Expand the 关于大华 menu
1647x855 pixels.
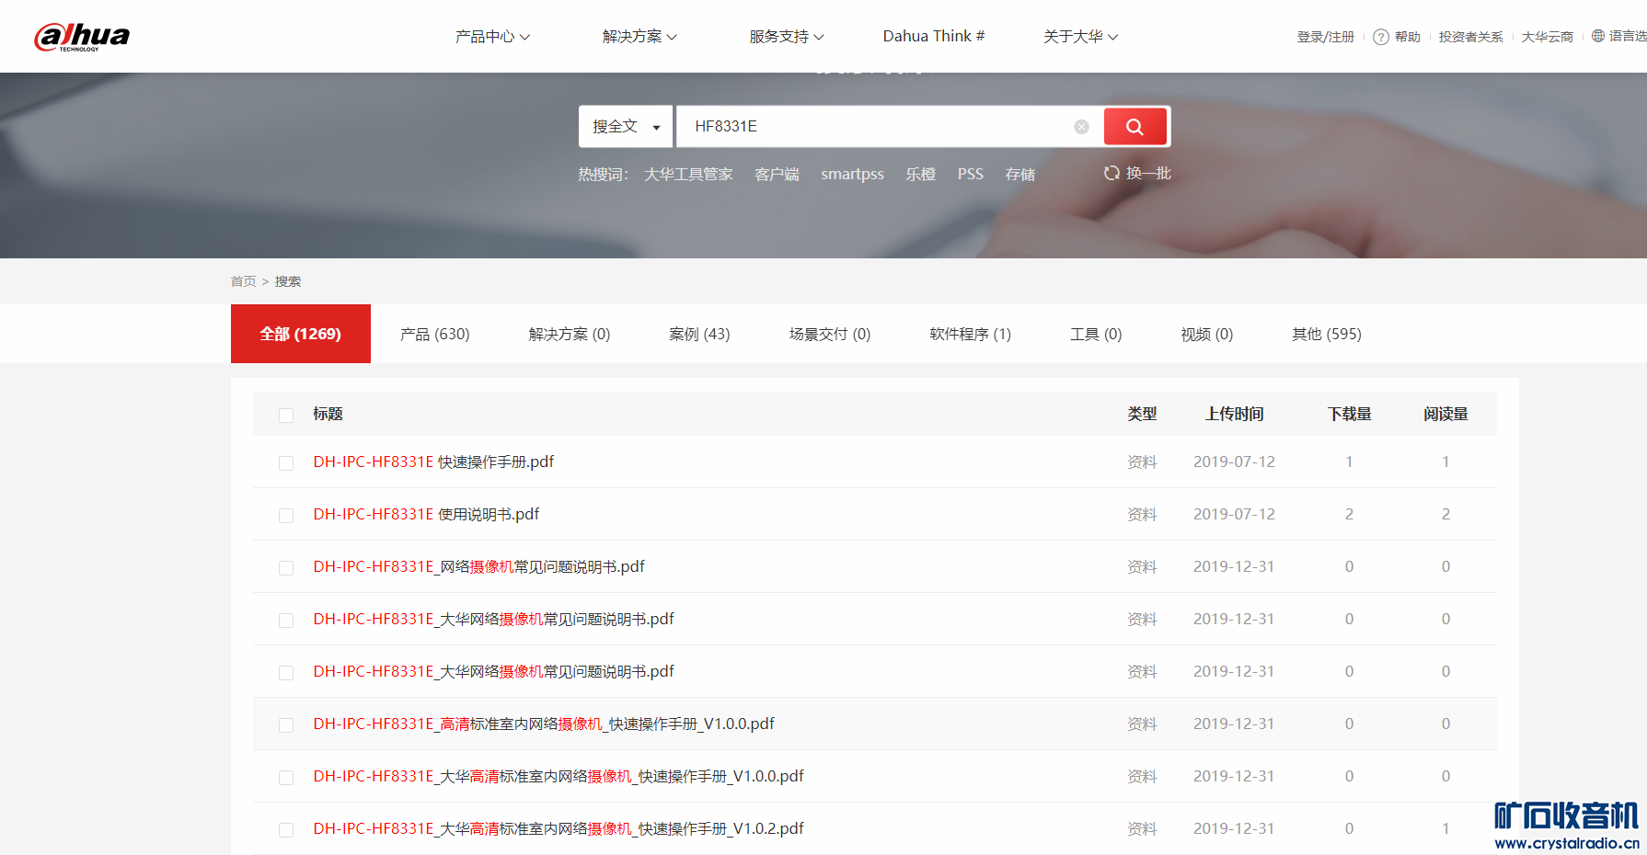pos(1081,37)
